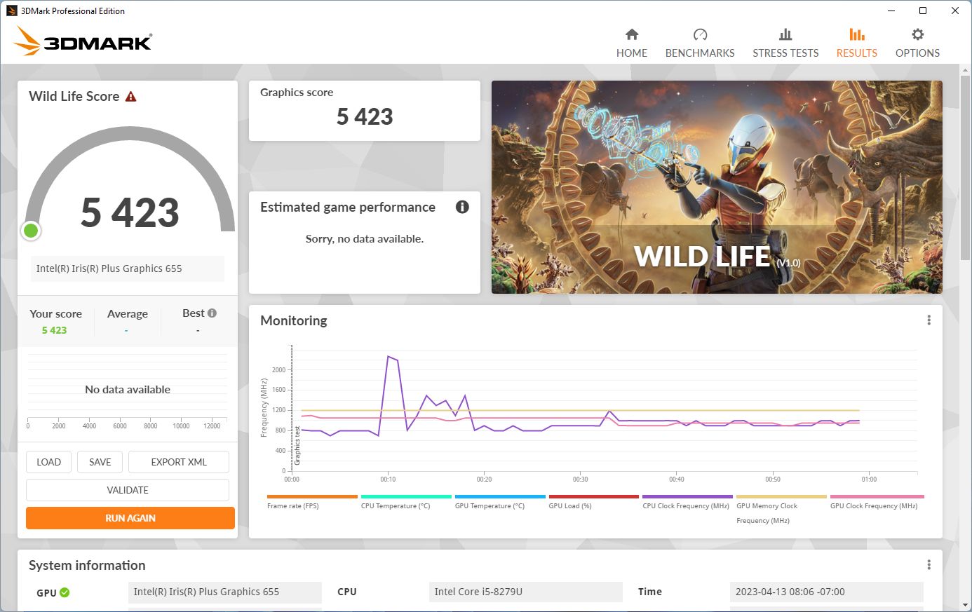Image resolution: width=972 pixels, height=612 pixels.
Task: Click the app icon in title bar
Action: [11, 11]
